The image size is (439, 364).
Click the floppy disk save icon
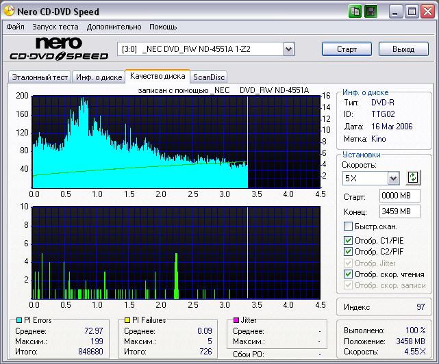[x=371, y=12]
